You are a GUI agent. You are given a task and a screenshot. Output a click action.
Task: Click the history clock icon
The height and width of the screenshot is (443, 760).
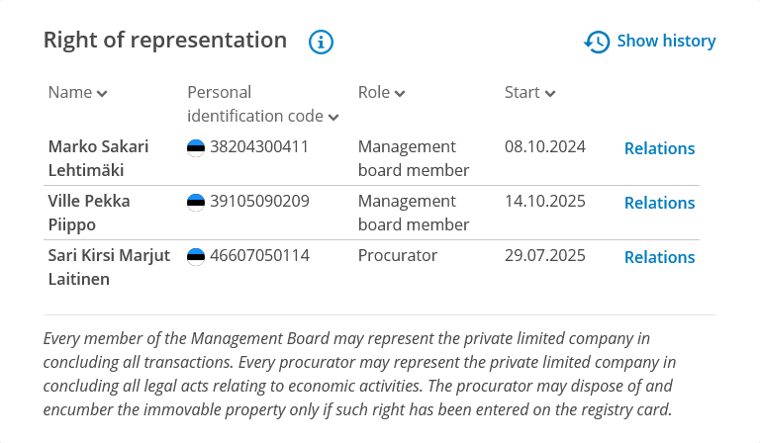pyautogui.click(x=597, y=42)
